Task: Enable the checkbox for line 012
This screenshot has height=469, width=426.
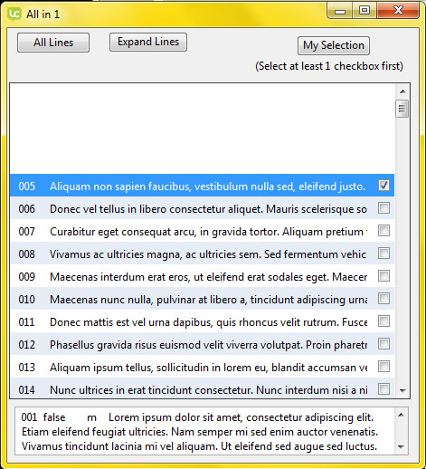Action: (x=383, y=344)
